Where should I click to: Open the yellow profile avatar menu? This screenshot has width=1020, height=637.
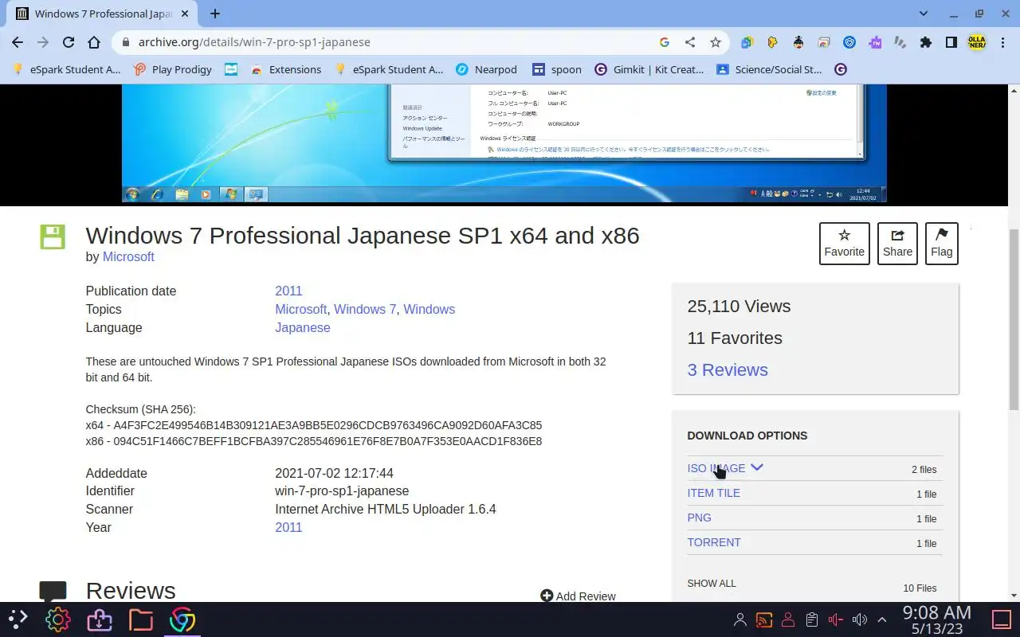(x=977, y=42)
